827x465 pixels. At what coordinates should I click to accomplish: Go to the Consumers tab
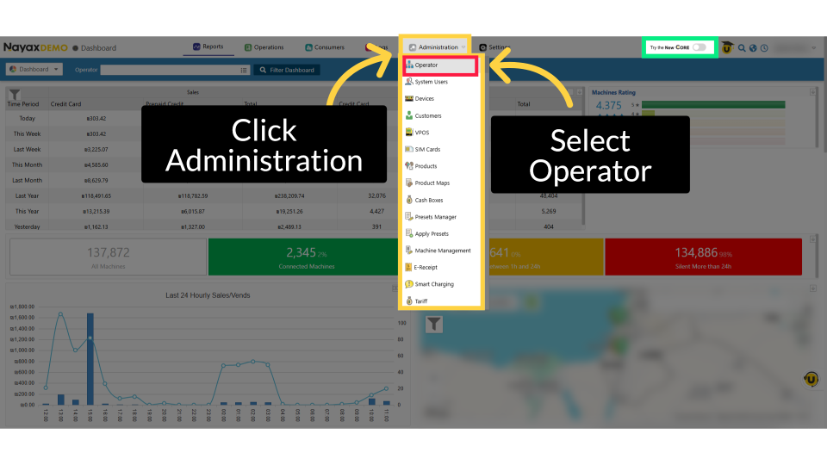coord(325,46)
